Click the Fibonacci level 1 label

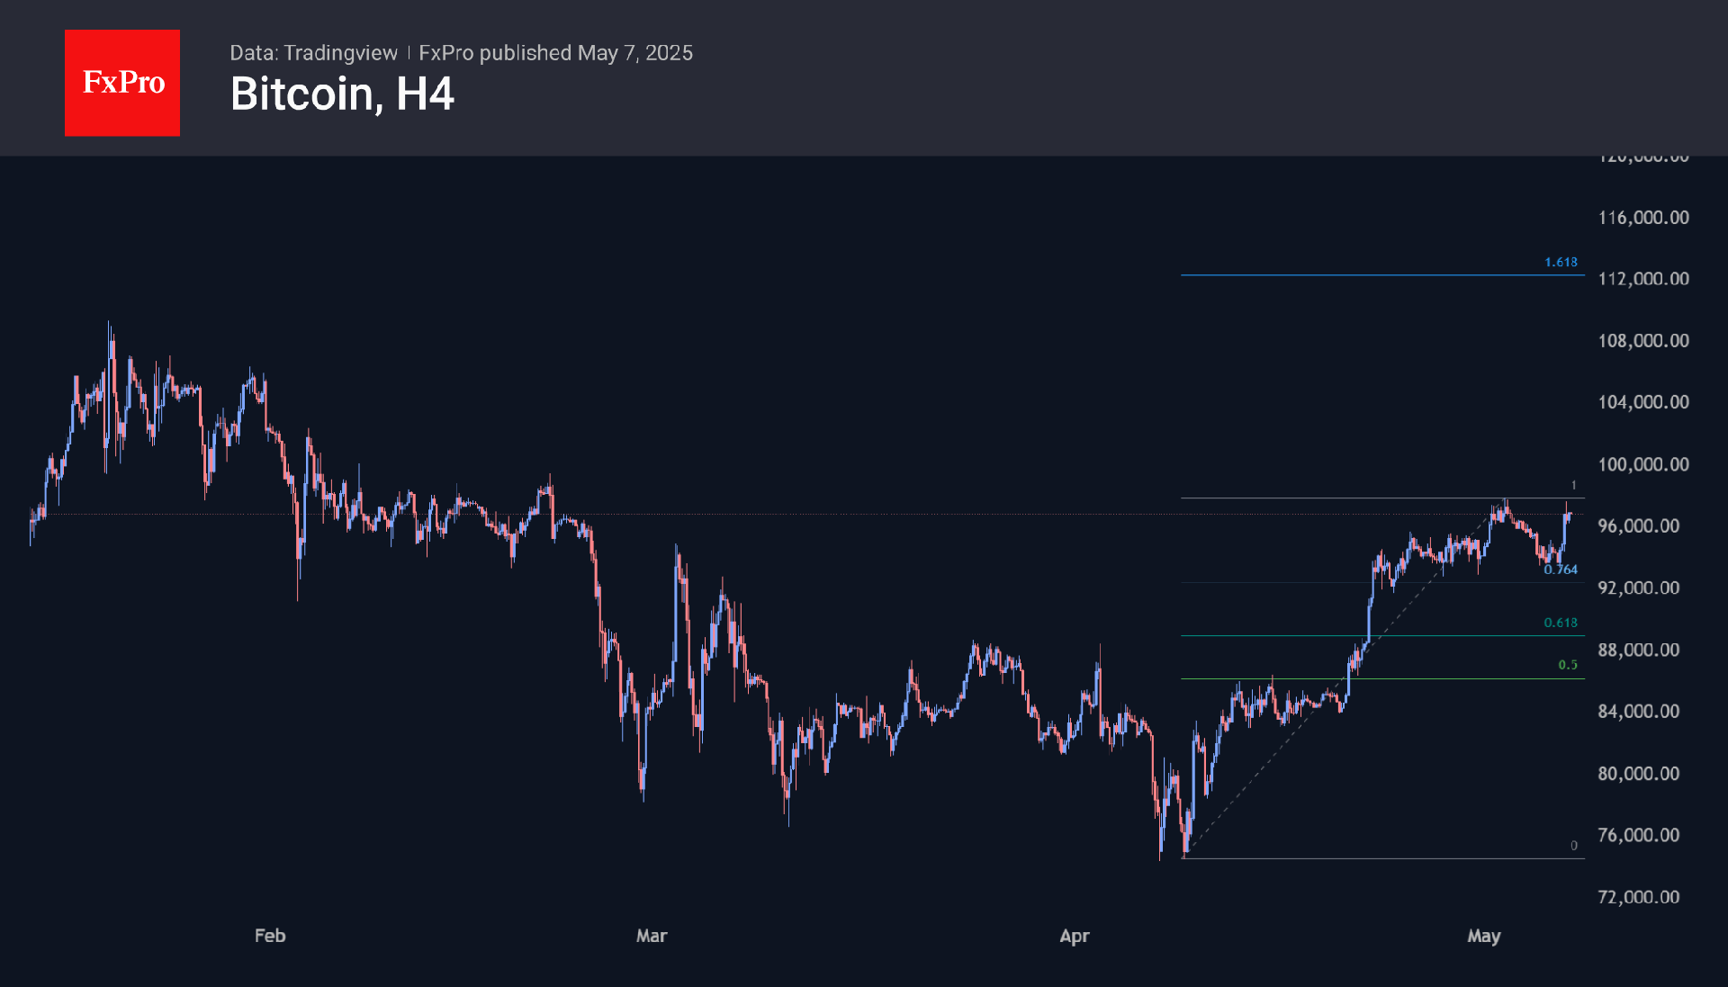tap(1573, 485)
